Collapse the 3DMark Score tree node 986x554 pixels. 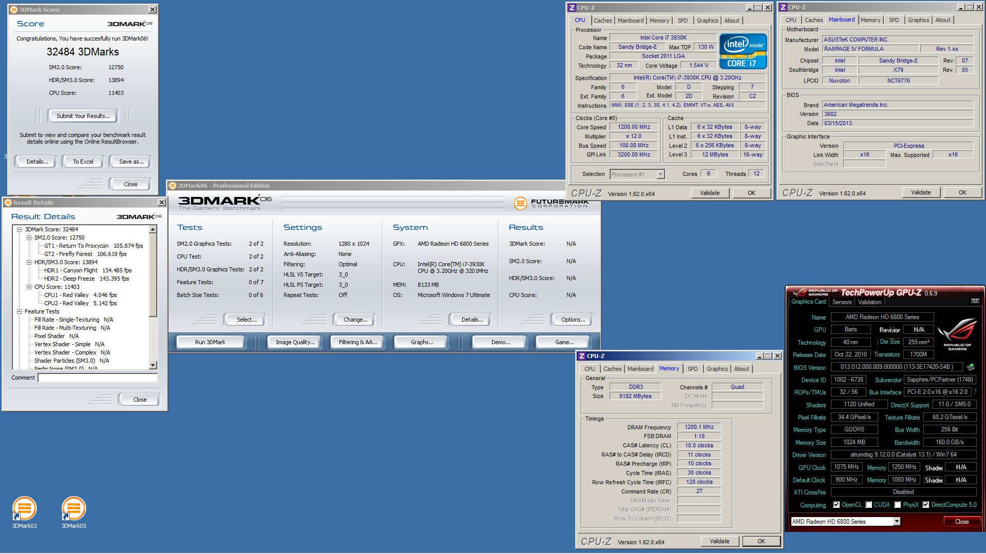[x=20, y=229]
